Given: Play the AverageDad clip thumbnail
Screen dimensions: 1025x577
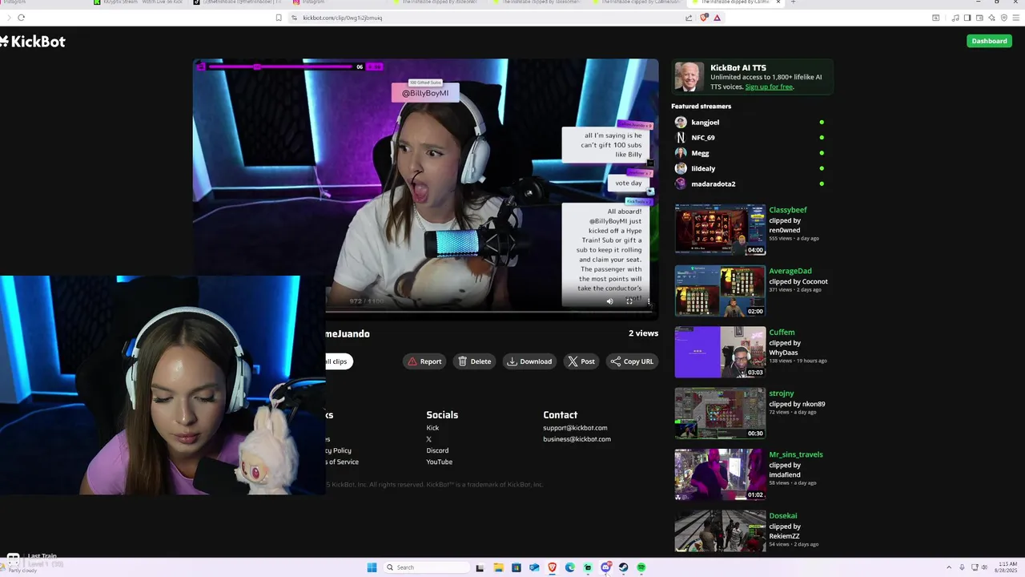Looking at the screenshot, I should tap(720, 291).
